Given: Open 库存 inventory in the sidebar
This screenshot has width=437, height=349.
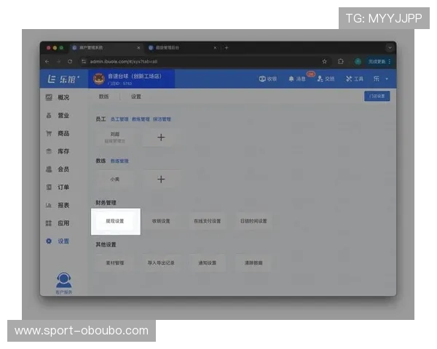Looking at the screenshot, I should [58, 151].
